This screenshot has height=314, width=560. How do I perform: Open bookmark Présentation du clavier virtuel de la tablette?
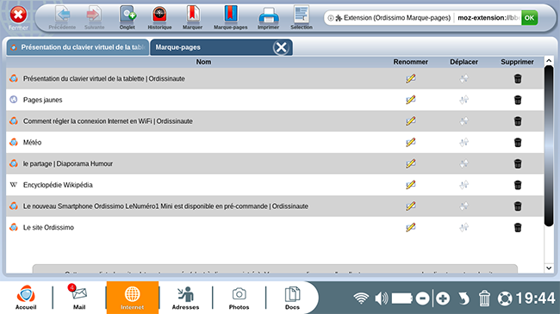pos(104,78)
